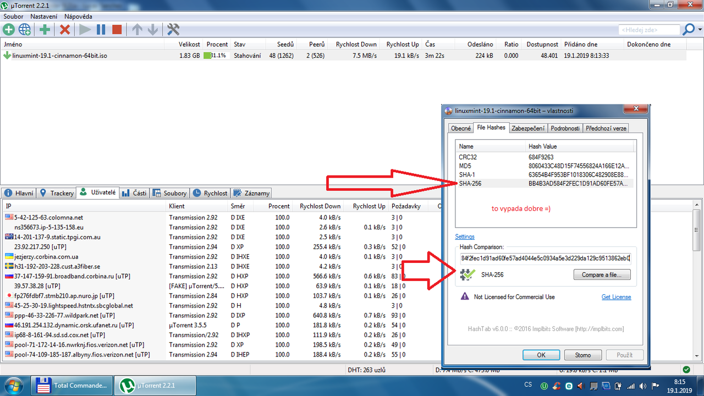Screen dimensions: 704x396
Task: Open the 'Get License' link
Action: click(616, 297)
